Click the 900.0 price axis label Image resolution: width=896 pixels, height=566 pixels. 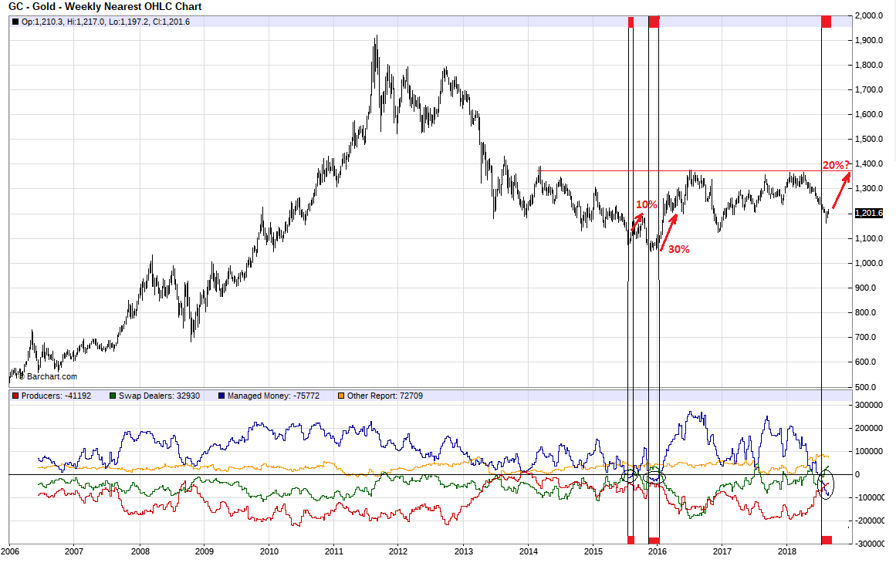point(865,288)
